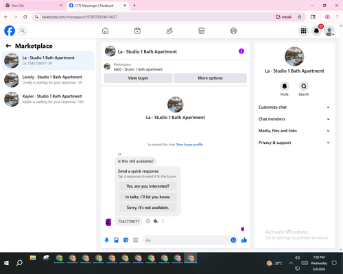Viewport: 343px width, 274px height.
Task: Send a thumbs-up like
Action: (244, 240)
